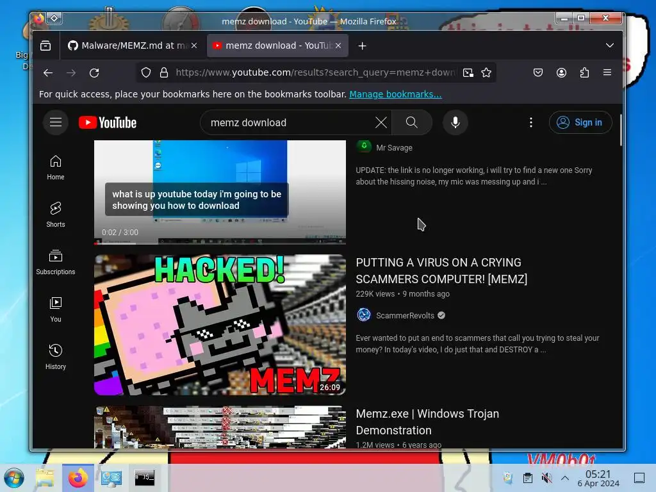
Task: Reload the YouTube results page
Action: point(94,73)
